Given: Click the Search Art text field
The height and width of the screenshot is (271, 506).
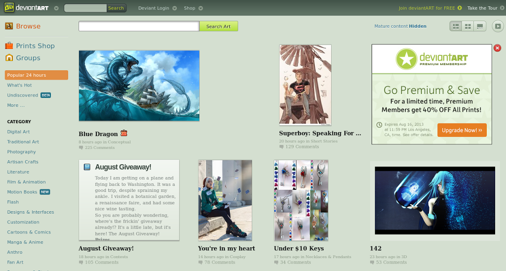Looking at the screenshot, I should point(139,26).
